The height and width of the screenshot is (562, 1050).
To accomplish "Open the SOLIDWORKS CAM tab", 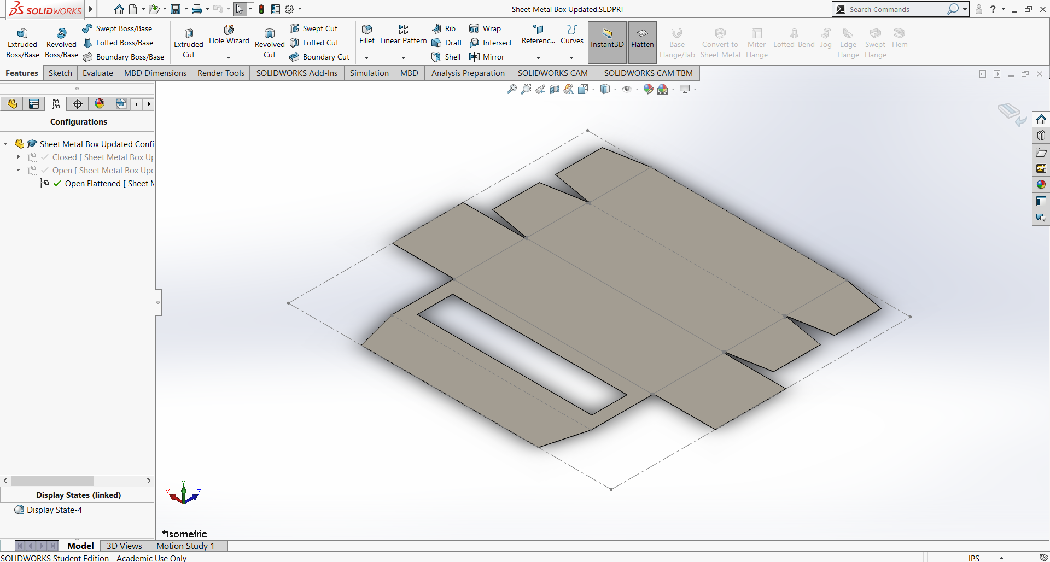I will 552,73.
